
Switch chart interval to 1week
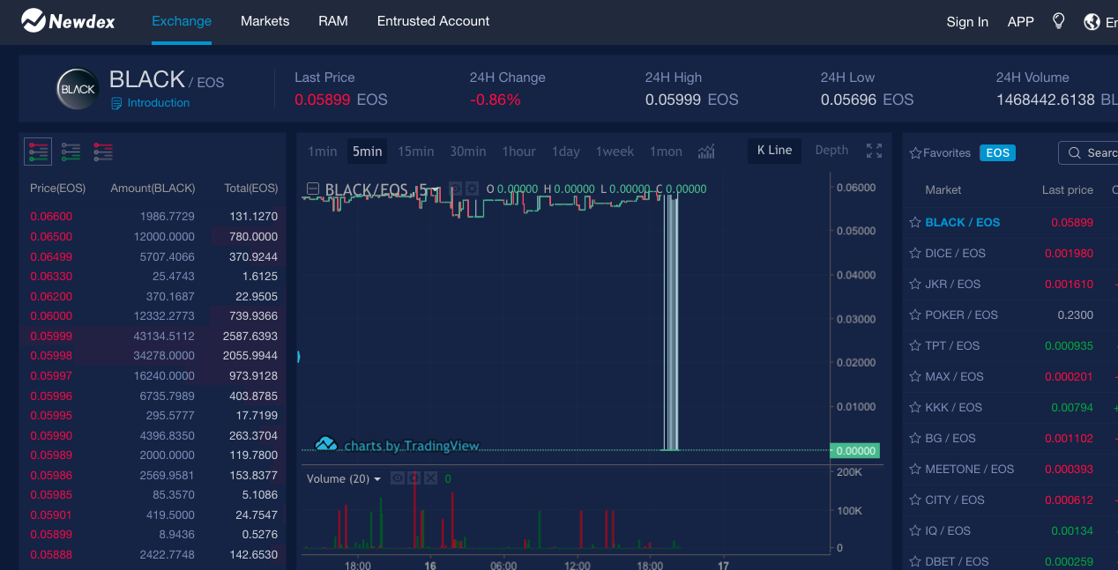[615, 152]
